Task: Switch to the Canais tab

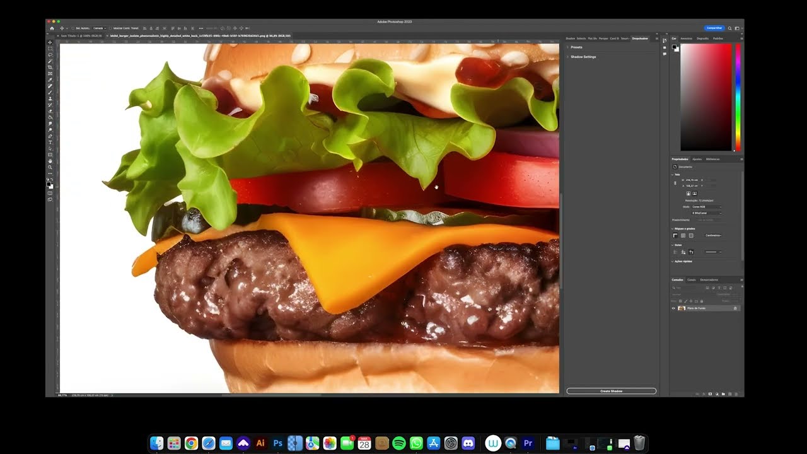Action: point(692,279)
